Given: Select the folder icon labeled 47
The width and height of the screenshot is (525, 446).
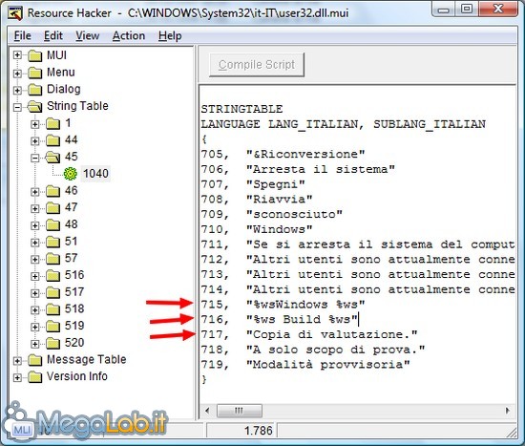Looking at the screenshot, I should [52, 208].
